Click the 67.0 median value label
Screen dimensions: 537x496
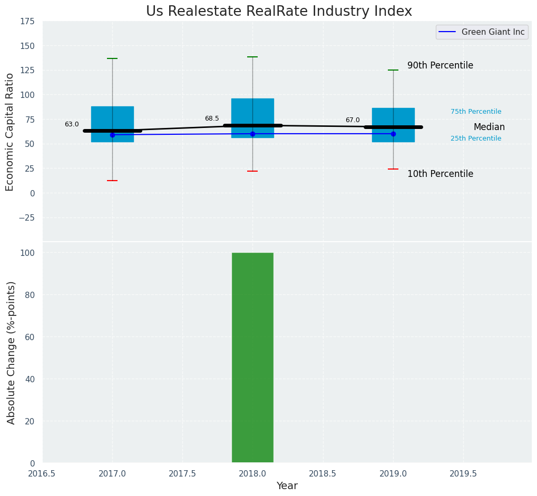(x=353, y=120)
